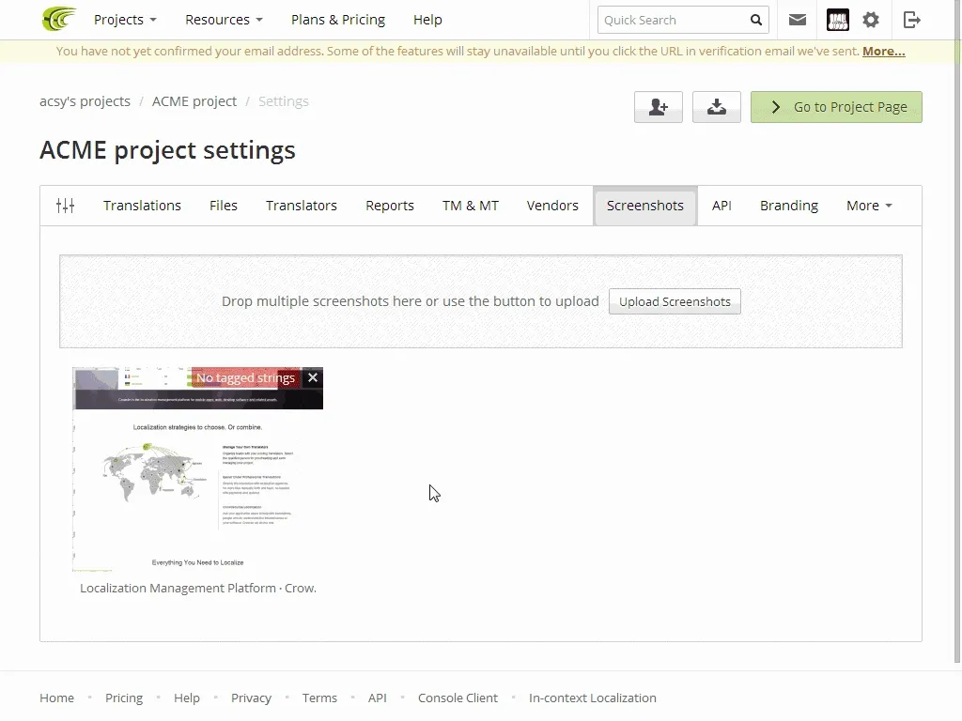Screen dimensions: 962x721
Task: Open the uploaded localization screenshot thumbnail
Action: [197, 479]
